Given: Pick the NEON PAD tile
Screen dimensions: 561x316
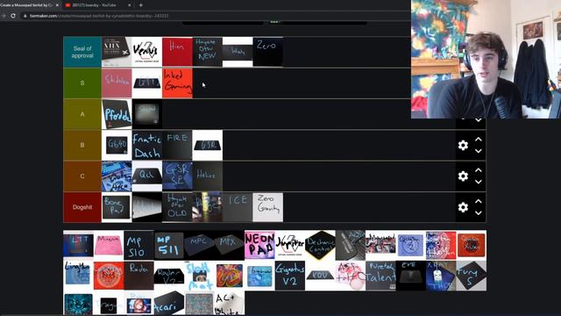Looking at the screenshot, I should click(259, 246).
